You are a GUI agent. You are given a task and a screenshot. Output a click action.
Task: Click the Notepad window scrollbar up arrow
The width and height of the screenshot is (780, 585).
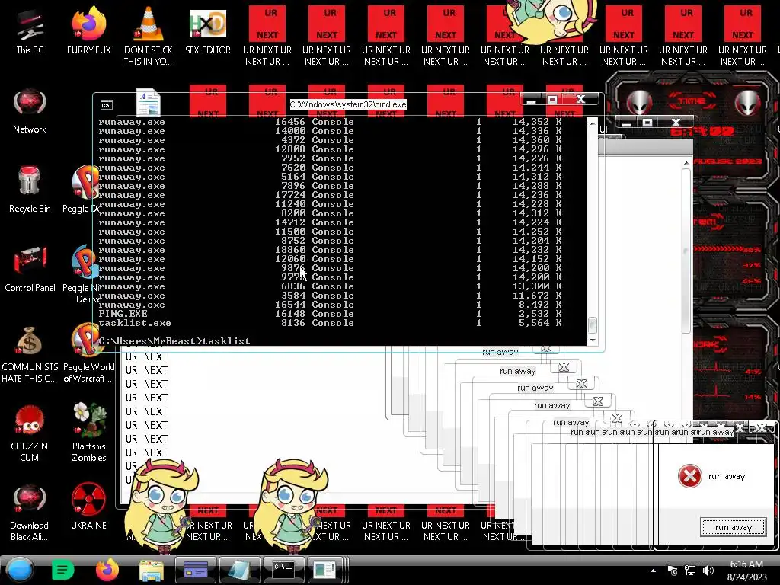(x=686, y=163)
